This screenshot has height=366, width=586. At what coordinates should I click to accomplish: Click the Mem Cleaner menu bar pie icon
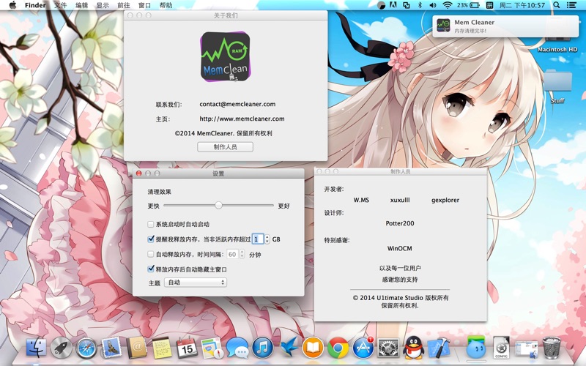pyautogui.click(x=381, y=5)
